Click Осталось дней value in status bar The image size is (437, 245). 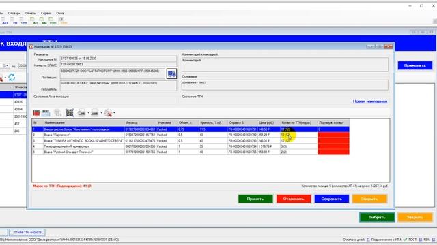[x=368, y=240]
